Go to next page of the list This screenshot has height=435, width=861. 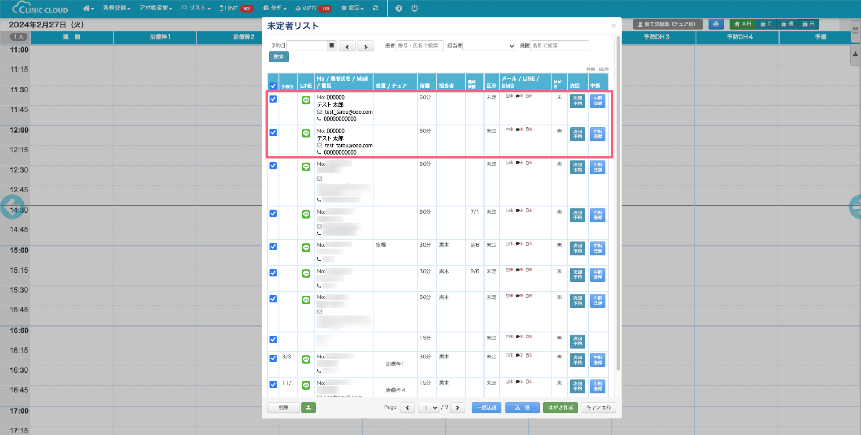point(457,408)
